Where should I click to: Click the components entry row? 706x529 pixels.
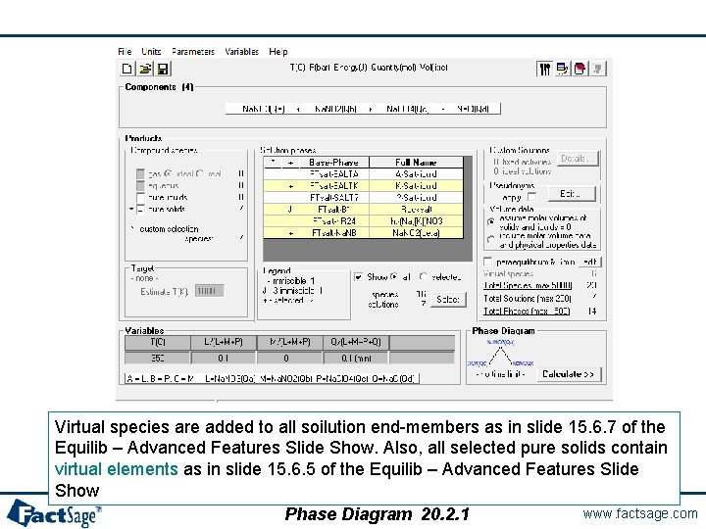click(363, 109)
